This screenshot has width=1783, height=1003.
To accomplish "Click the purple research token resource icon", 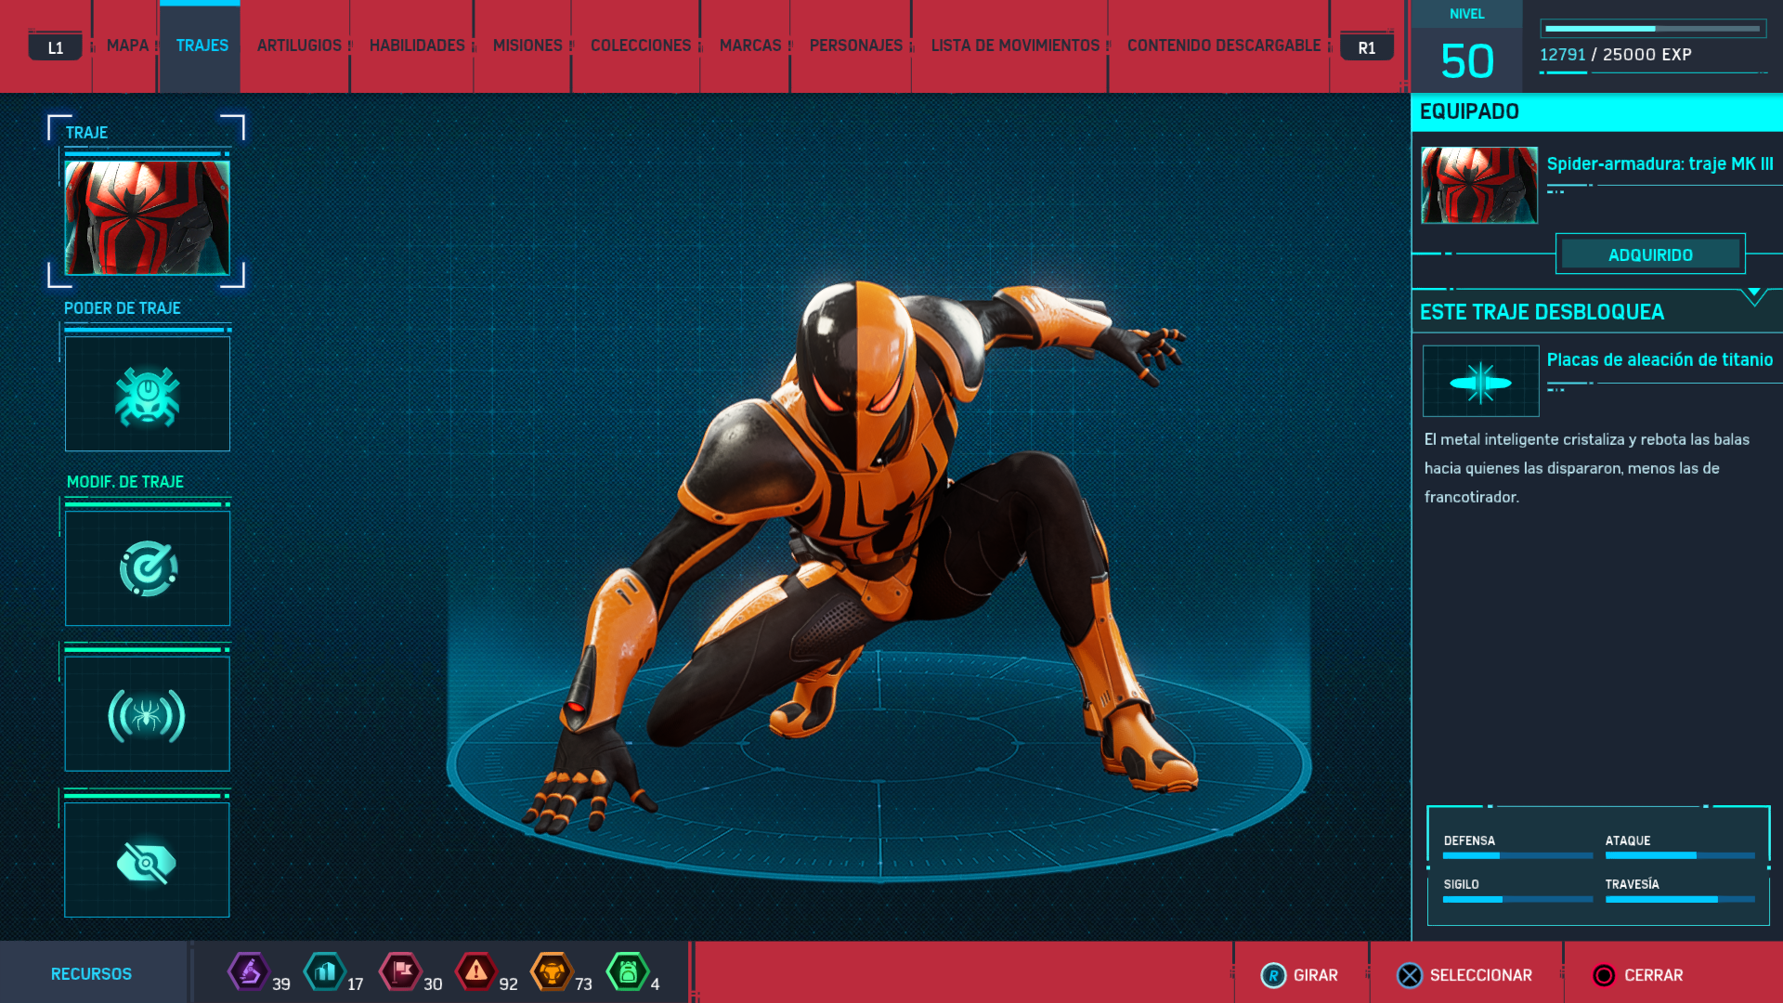I will [248, 972].
